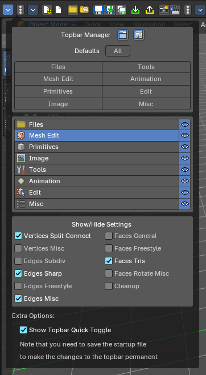The height and width of the screenshot is (375, 206).
Task: Click the blank new file icon
Action: pos(58,10)
